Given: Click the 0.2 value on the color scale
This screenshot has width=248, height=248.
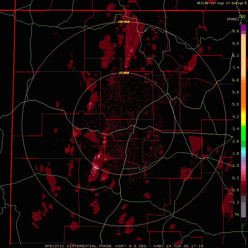Looking at the screenshot, I should pyautogui.click(x=236, y=178).
